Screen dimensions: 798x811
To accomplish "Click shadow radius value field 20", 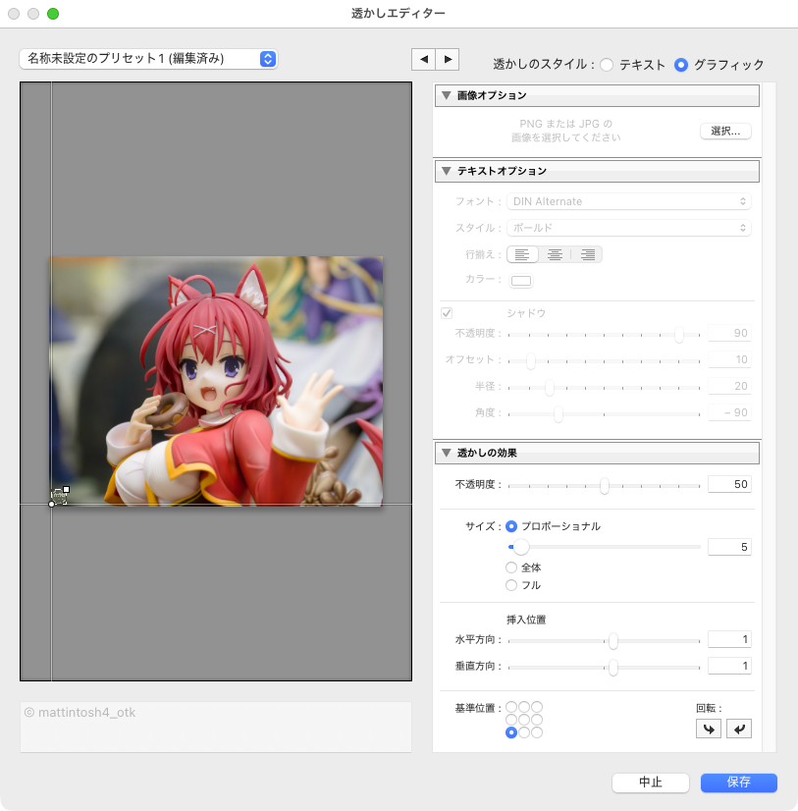I will (x=729, y=386).
